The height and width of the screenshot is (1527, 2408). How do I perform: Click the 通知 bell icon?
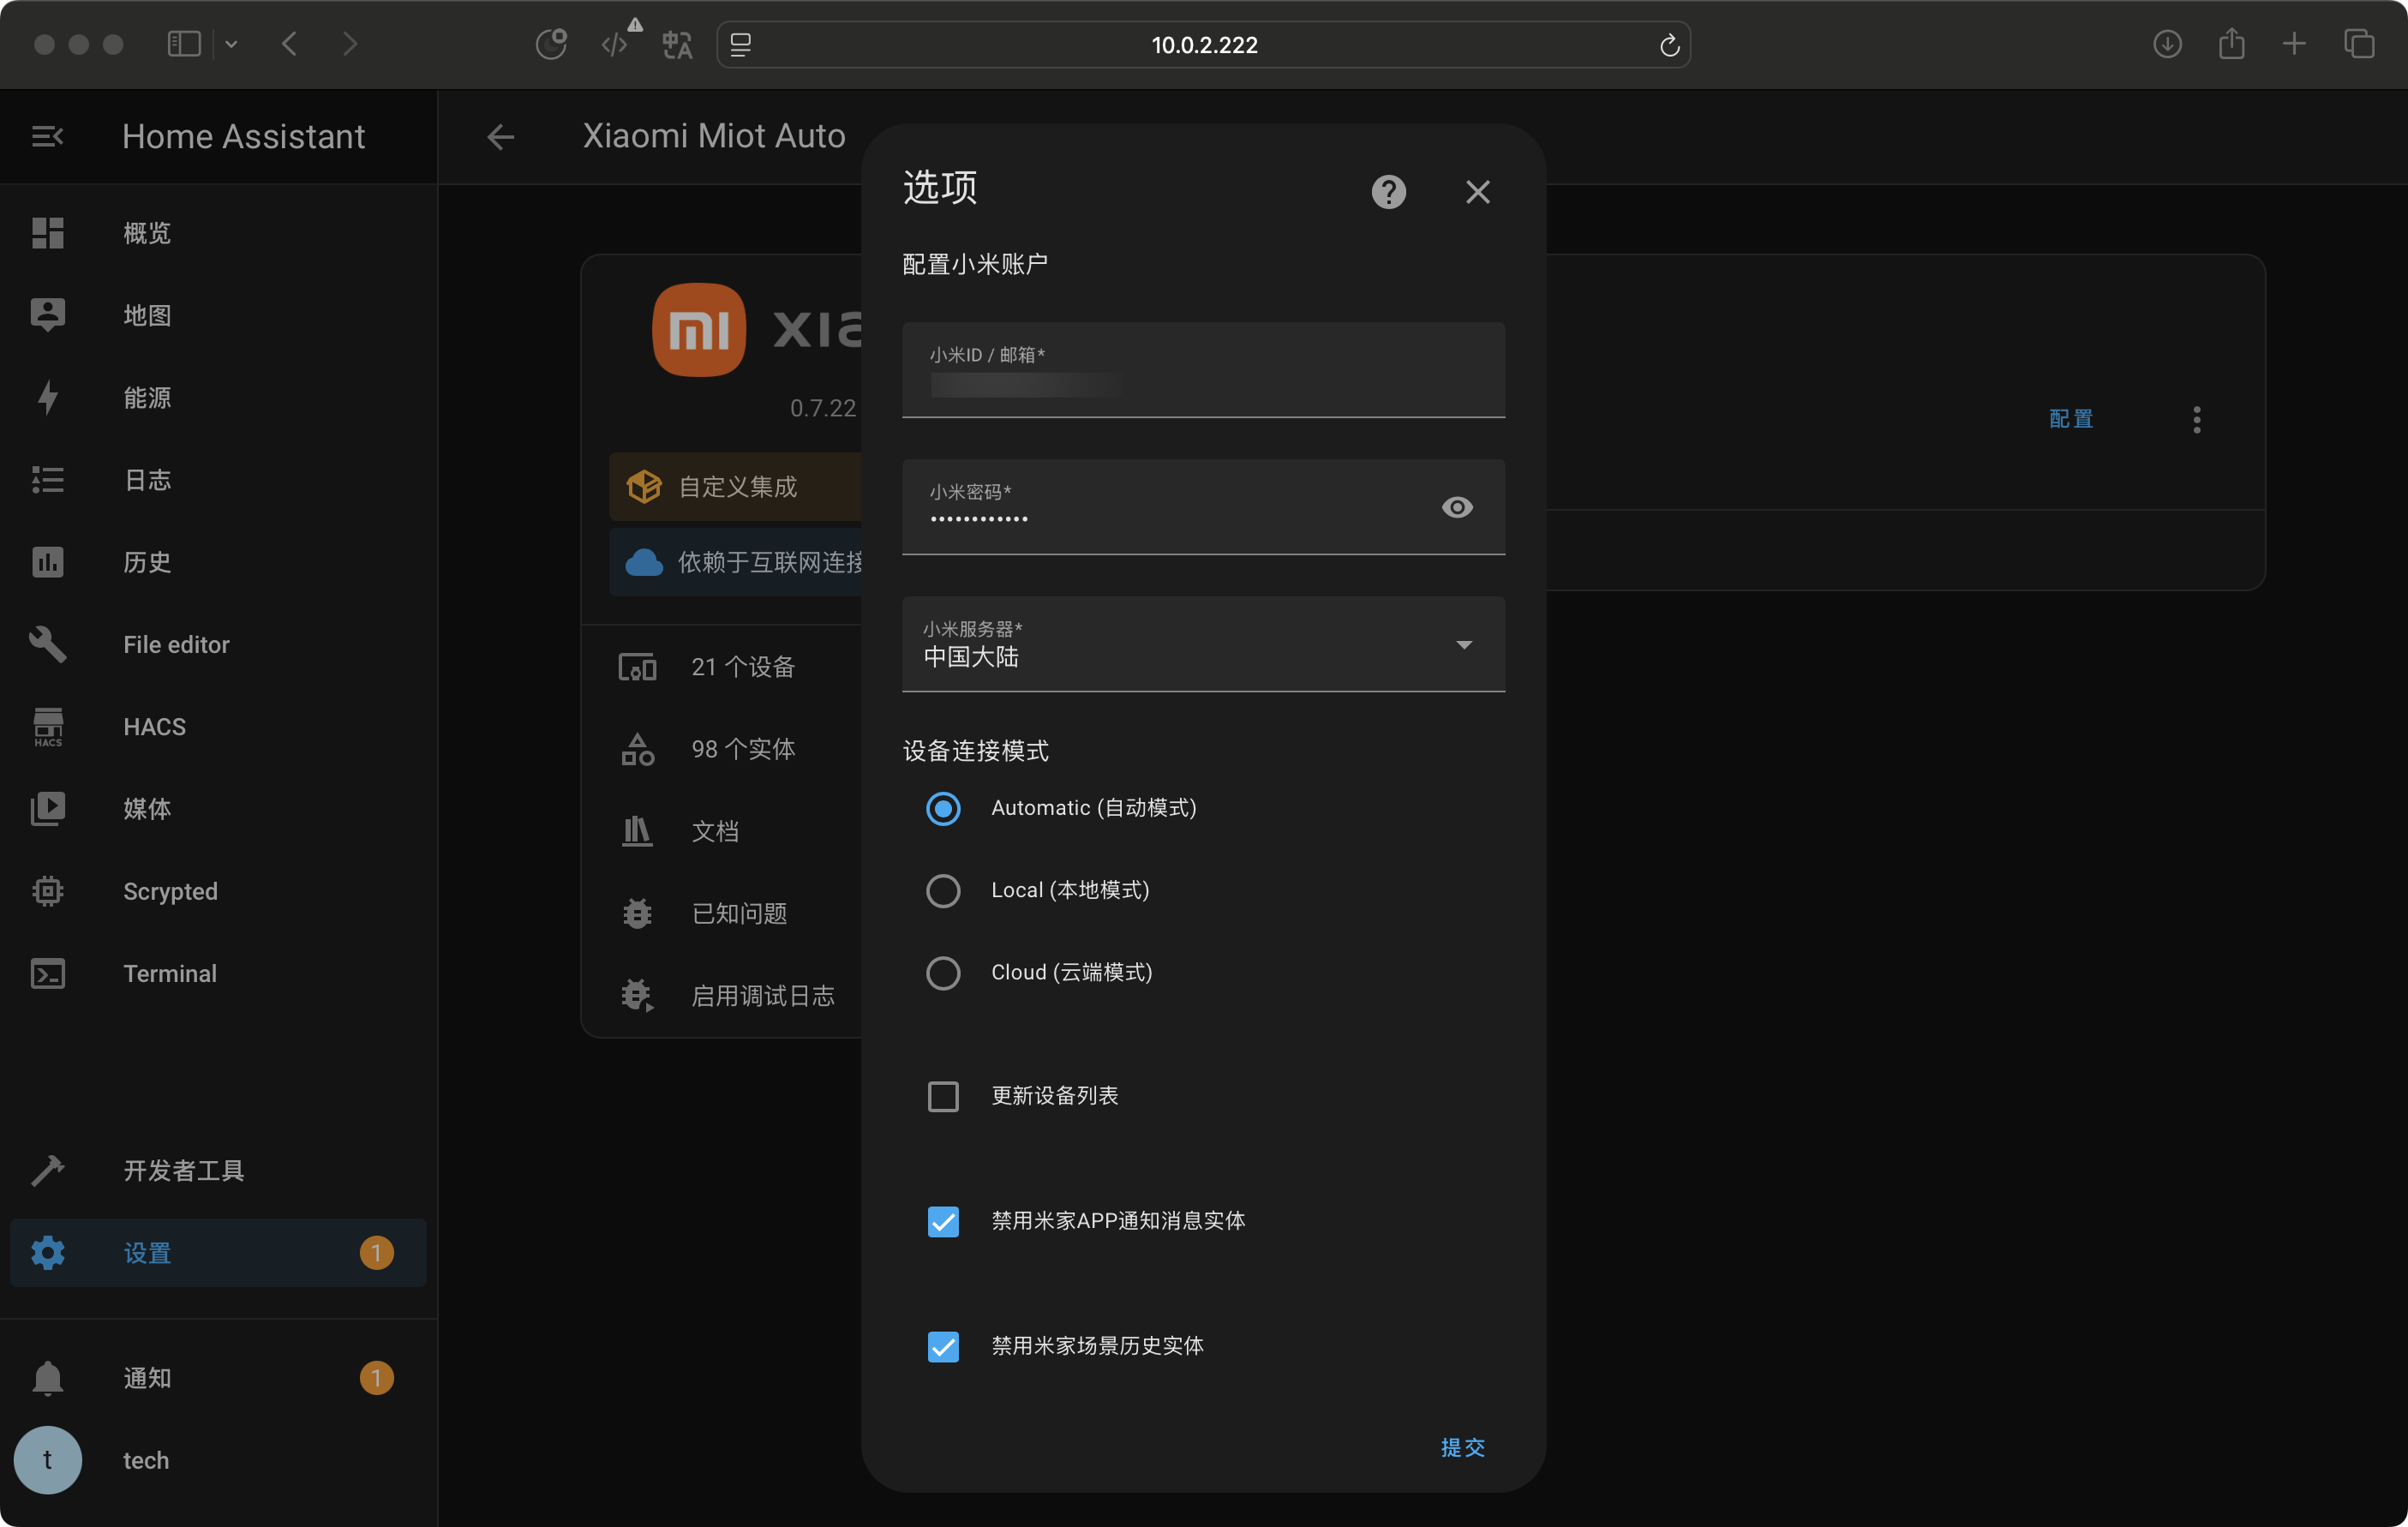48,1378
